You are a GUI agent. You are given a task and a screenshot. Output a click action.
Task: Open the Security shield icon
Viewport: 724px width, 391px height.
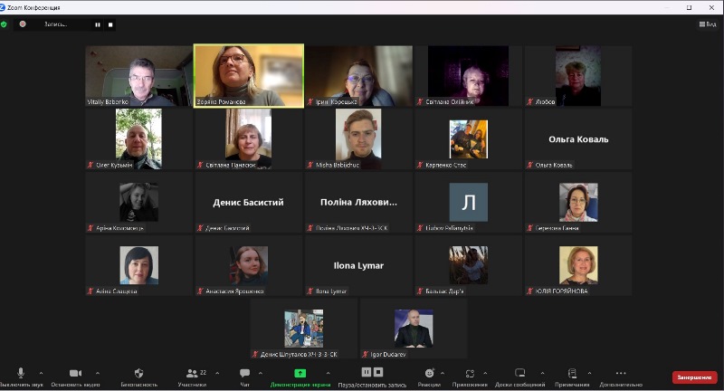(138, 373)
